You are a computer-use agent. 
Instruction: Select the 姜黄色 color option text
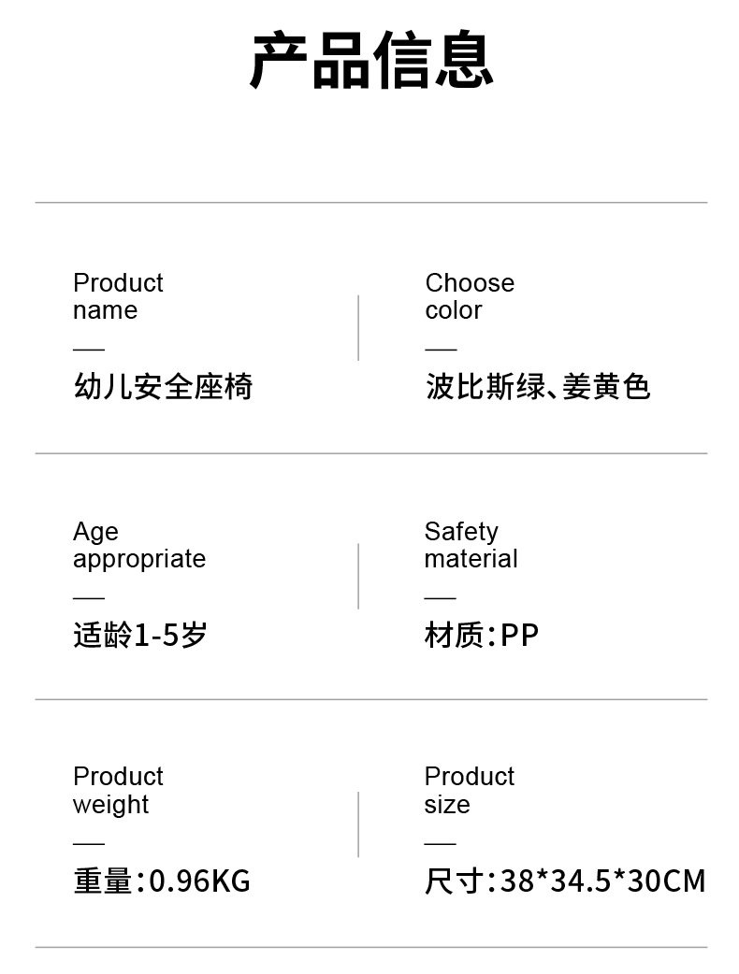click(x=606, y=387)
